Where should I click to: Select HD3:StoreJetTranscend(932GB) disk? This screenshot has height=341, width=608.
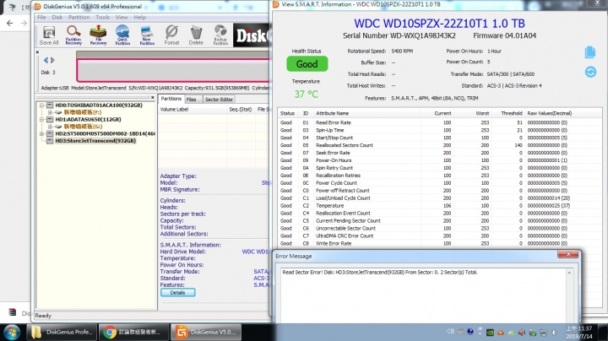click(95, 141)
